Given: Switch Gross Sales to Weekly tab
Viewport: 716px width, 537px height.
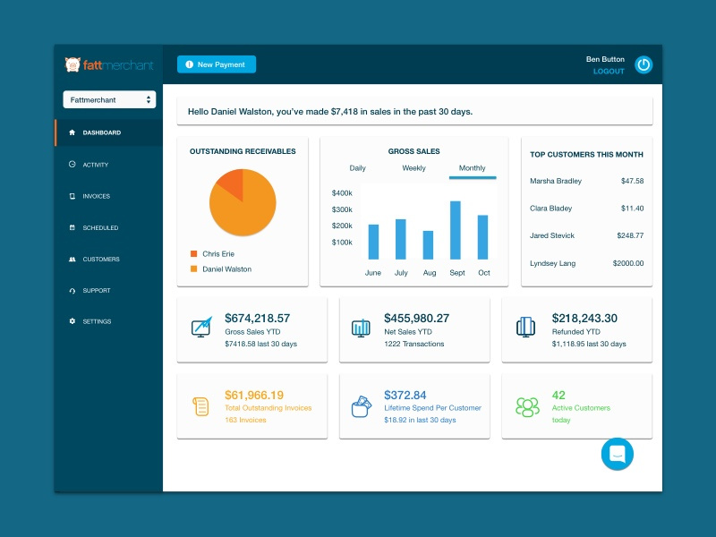Looking at the screenshot, I should click(x=413, y=168).
